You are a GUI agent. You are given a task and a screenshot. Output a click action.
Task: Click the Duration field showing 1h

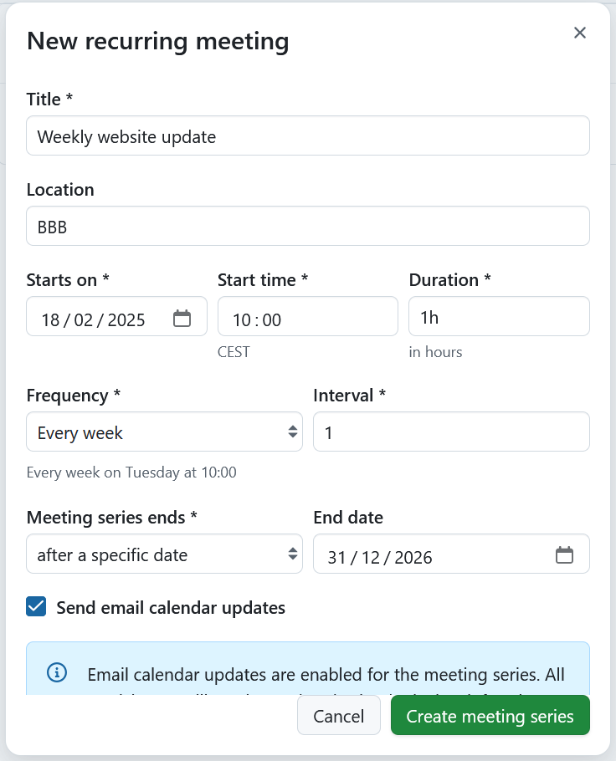(499, 316)
